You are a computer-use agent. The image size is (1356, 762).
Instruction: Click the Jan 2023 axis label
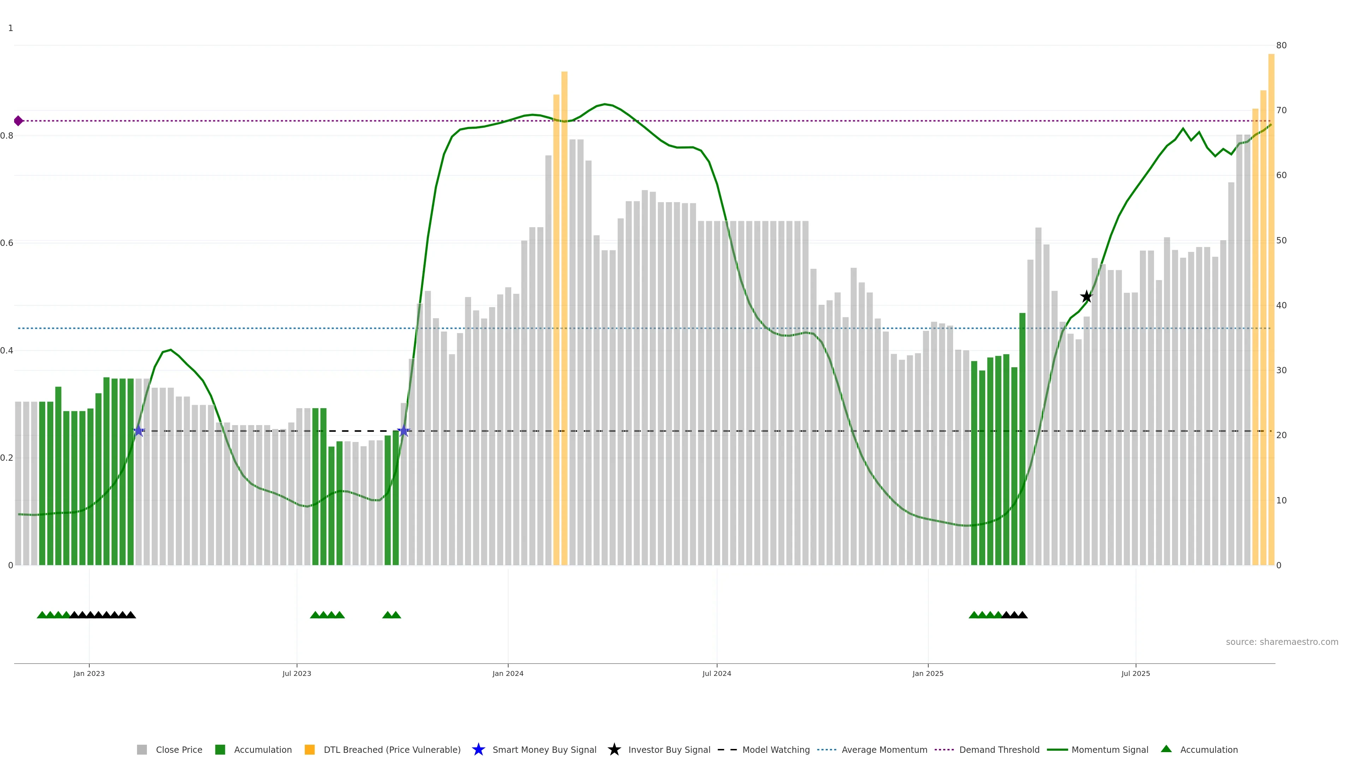pos(89,674)
